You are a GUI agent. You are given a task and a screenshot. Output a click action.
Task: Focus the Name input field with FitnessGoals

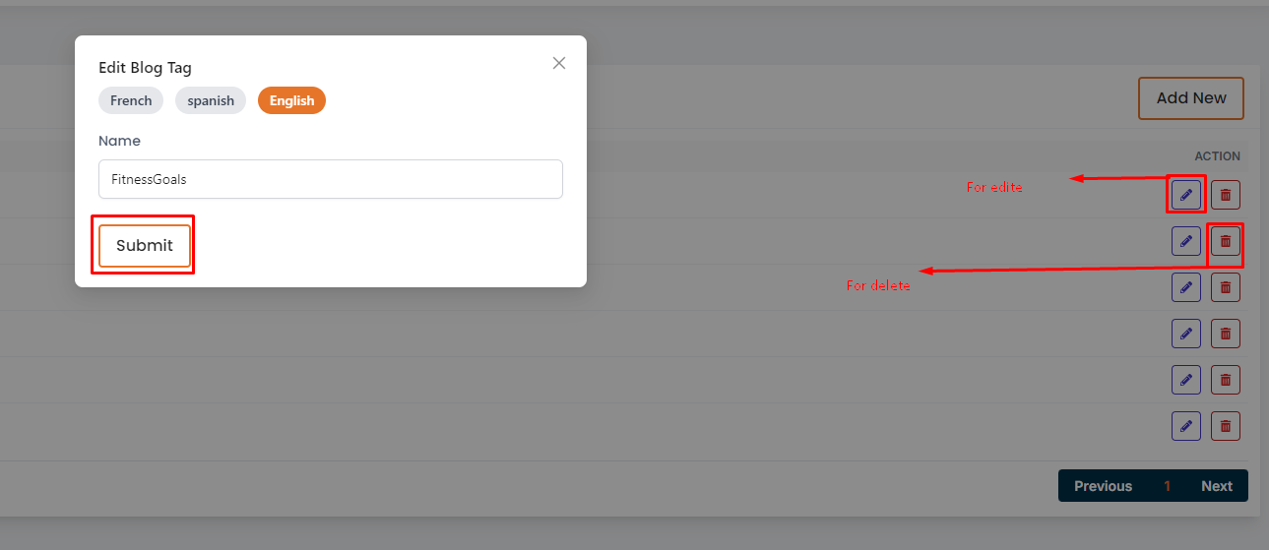pos(331,179)
